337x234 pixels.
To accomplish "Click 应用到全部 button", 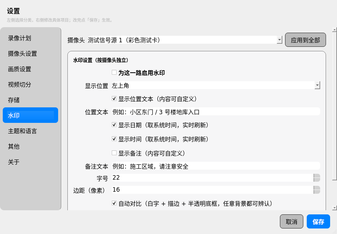I will point(305,40).
